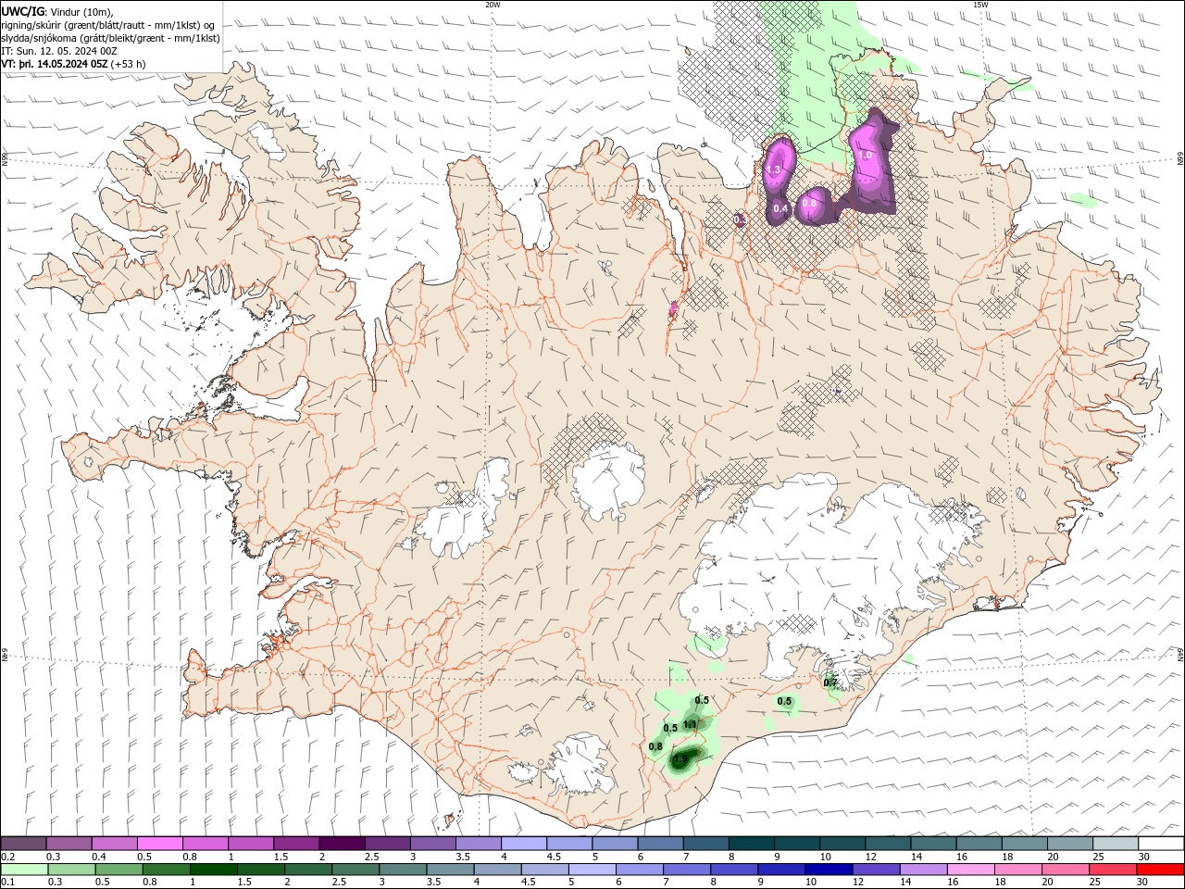This screenshot has width=1185, height=889.
Task: Click the darkest green 1 rain legend swatch
Action: click(x=213, y=869)
